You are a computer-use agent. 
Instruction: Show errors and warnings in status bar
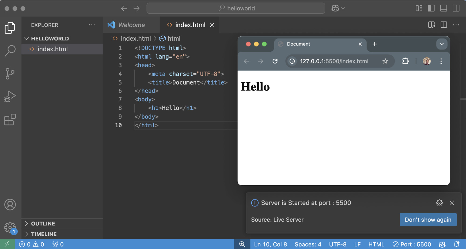[32, 244]
